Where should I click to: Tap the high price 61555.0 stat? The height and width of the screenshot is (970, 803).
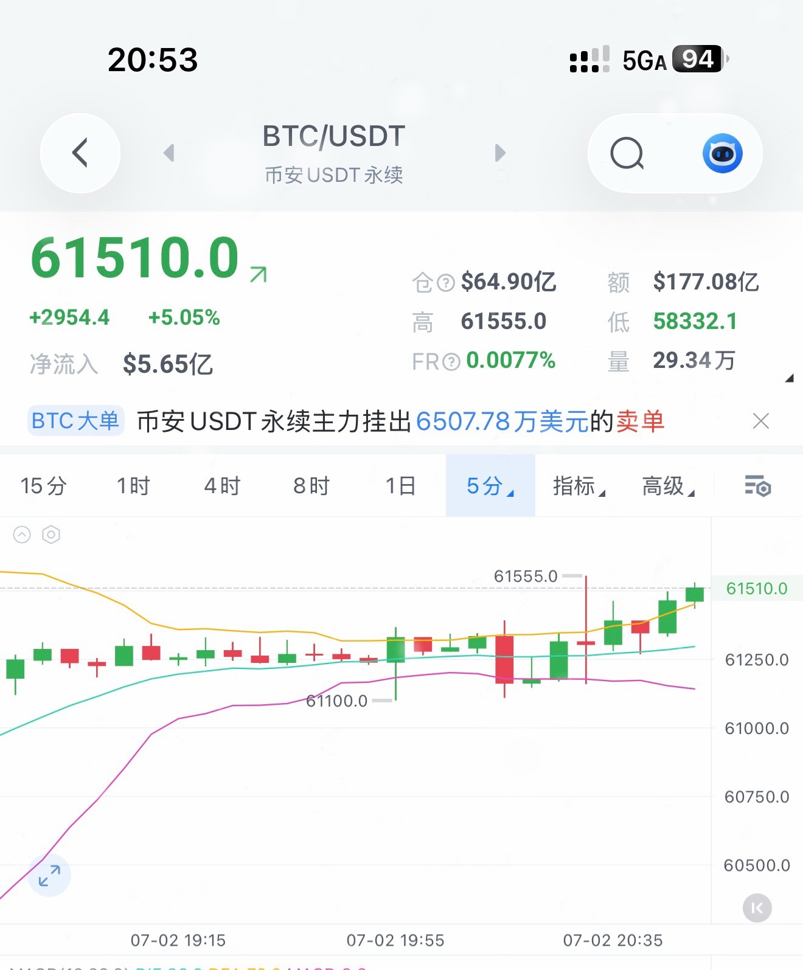point(504,321)
